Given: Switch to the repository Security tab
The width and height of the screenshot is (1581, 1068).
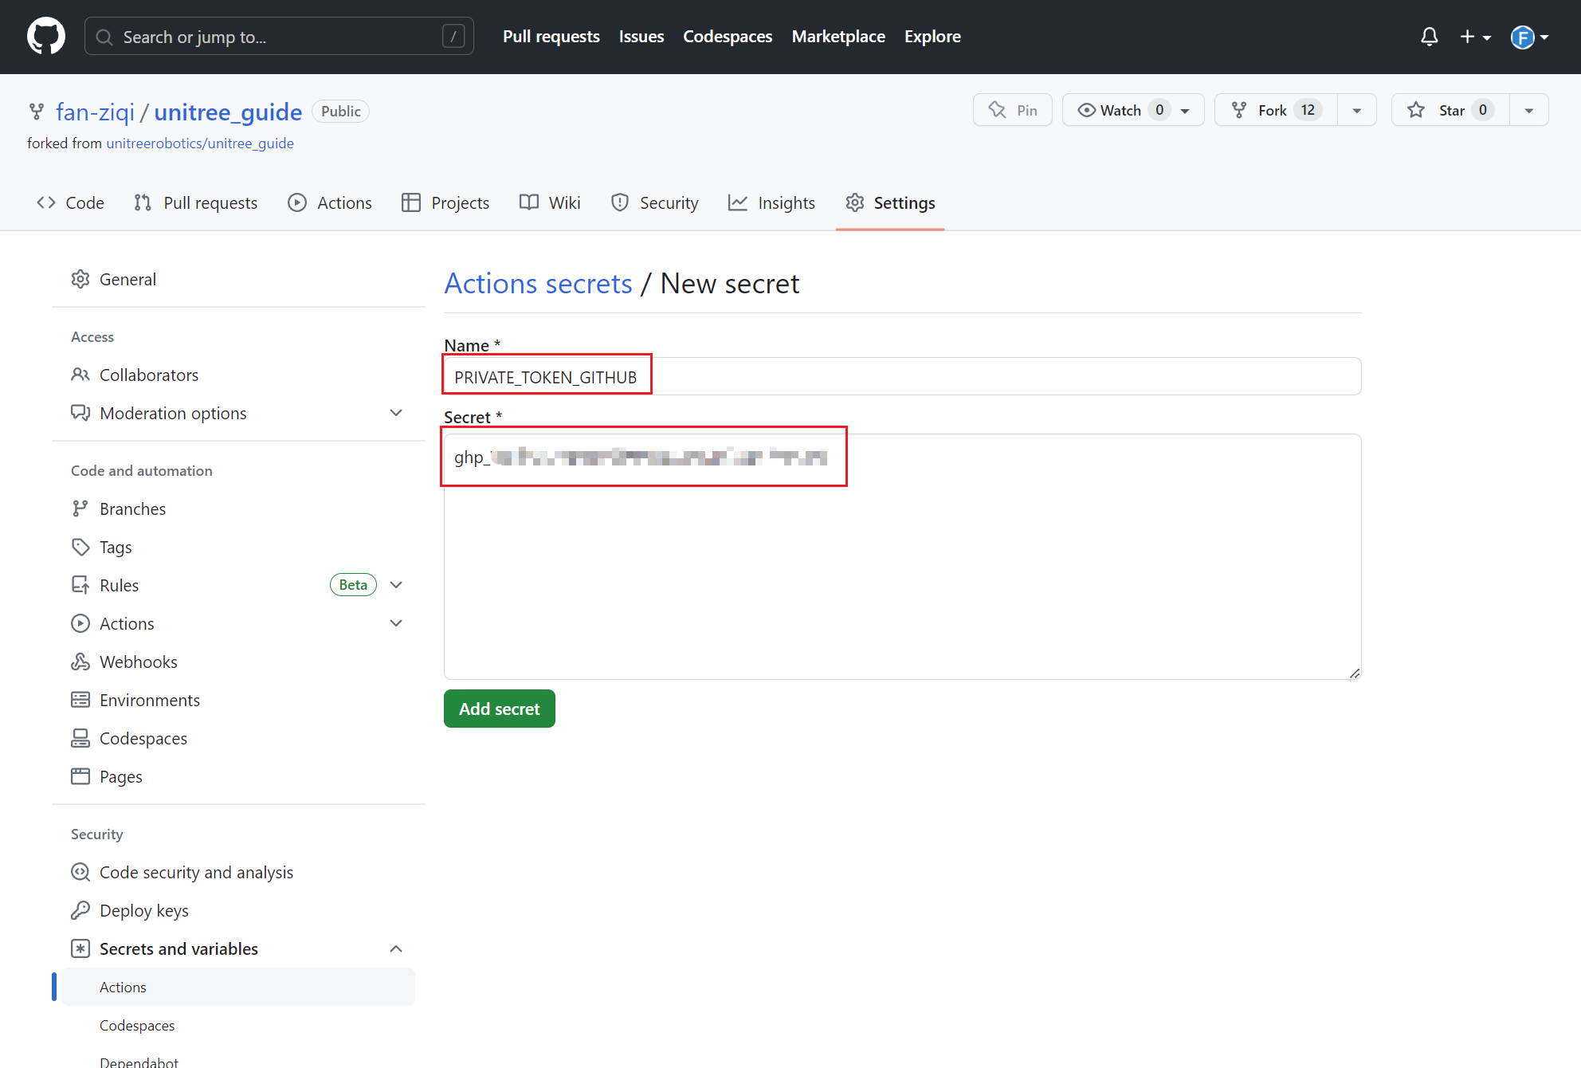Looking at the screenshot, I should point(654,203).
